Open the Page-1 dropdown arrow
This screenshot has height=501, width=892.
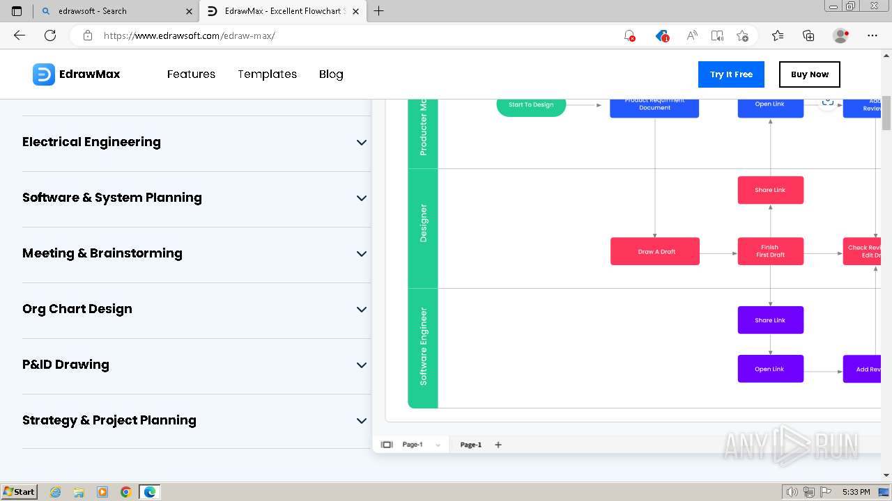pos(438,445)
